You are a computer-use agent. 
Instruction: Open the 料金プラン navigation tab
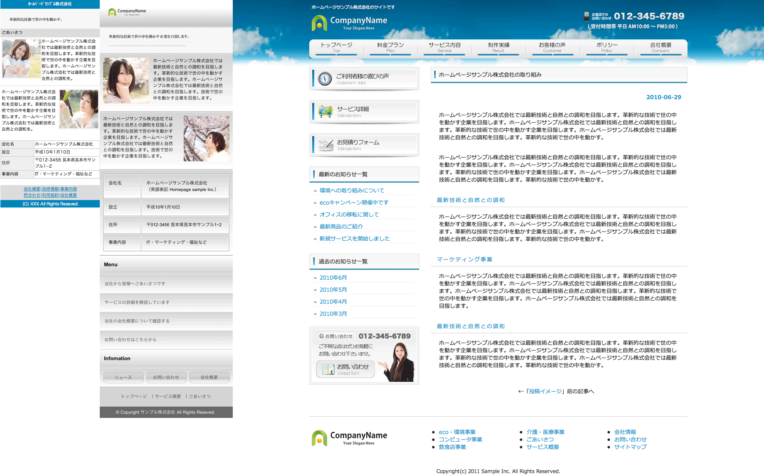coord(390,47)
